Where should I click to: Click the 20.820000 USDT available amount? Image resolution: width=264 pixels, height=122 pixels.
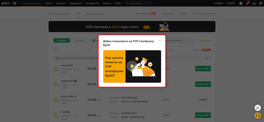[129, 113]
